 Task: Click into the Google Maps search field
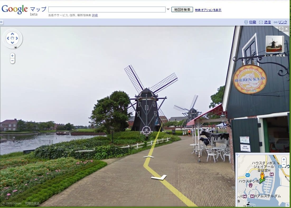point(107,10)
